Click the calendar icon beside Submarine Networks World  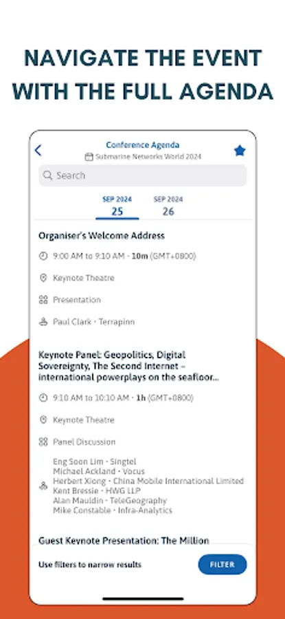click(89, 157)
